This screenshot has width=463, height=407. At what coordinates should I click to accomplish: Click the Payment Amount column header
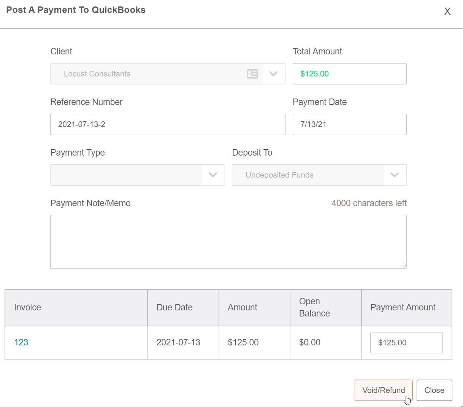pos(407,307)
